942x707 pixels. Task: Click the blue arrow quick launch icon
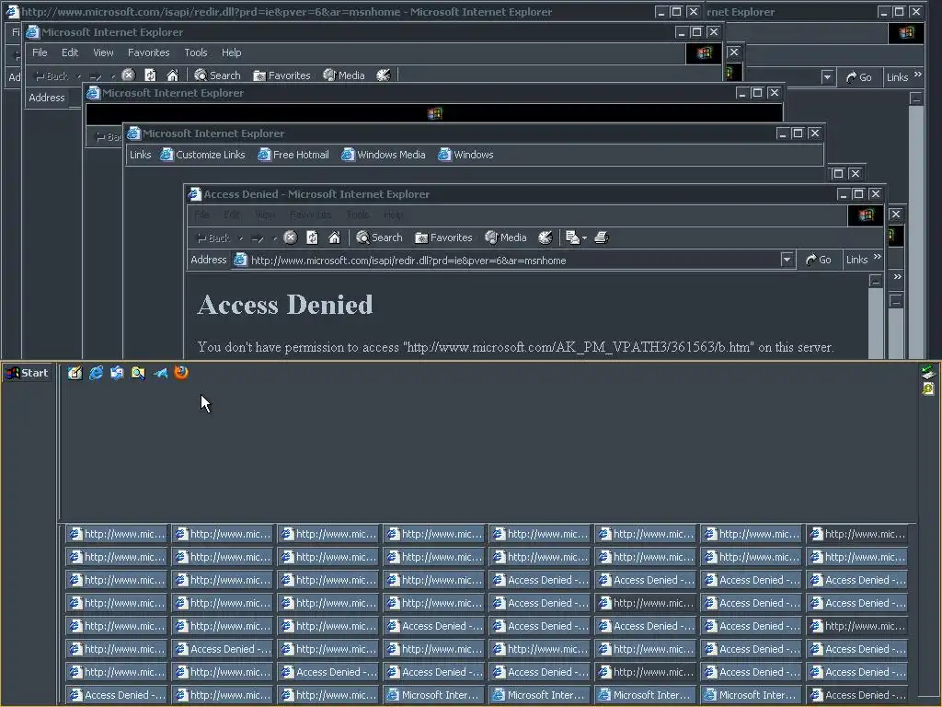click(160, 374)
